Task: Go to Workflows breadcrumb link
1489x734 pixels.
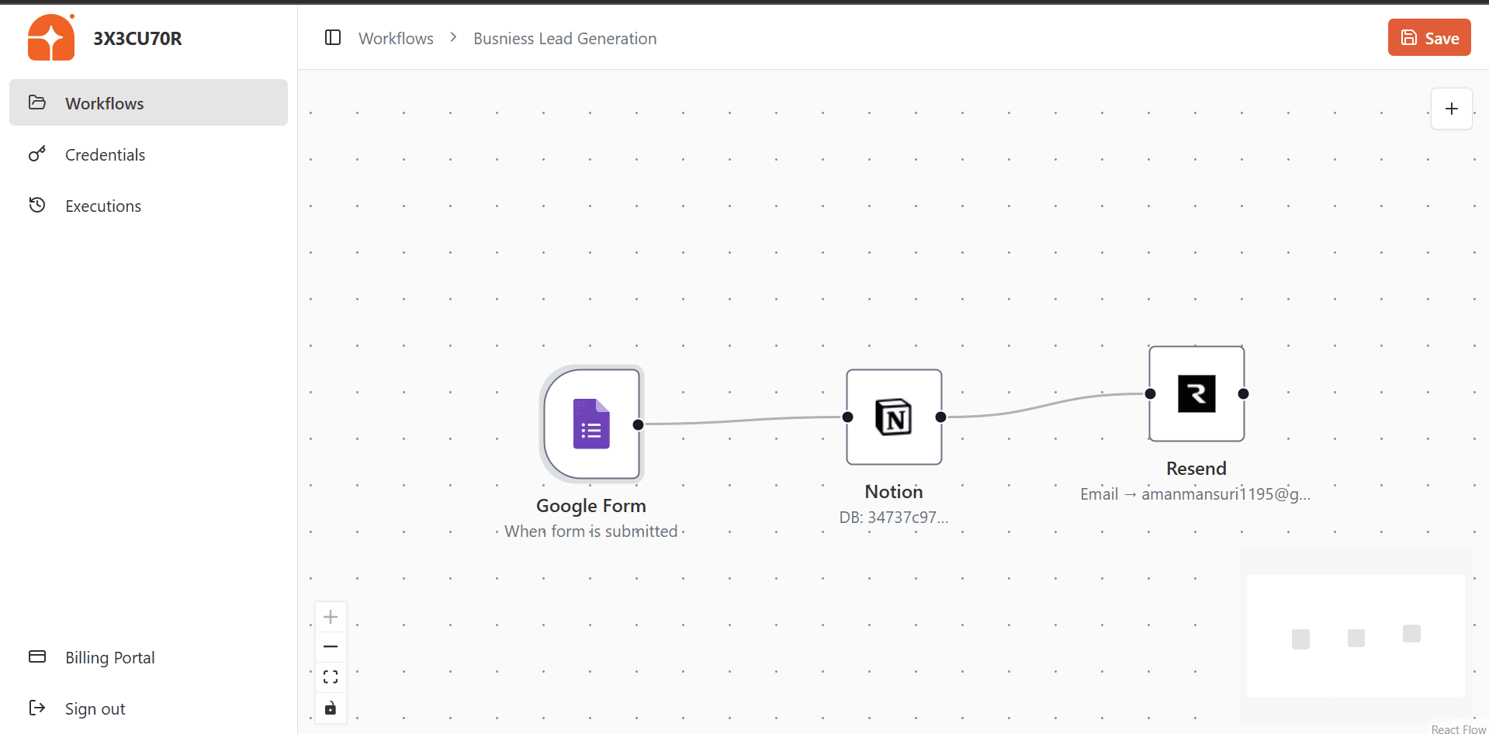Action: pyautogui.click(x=396, y=38)
